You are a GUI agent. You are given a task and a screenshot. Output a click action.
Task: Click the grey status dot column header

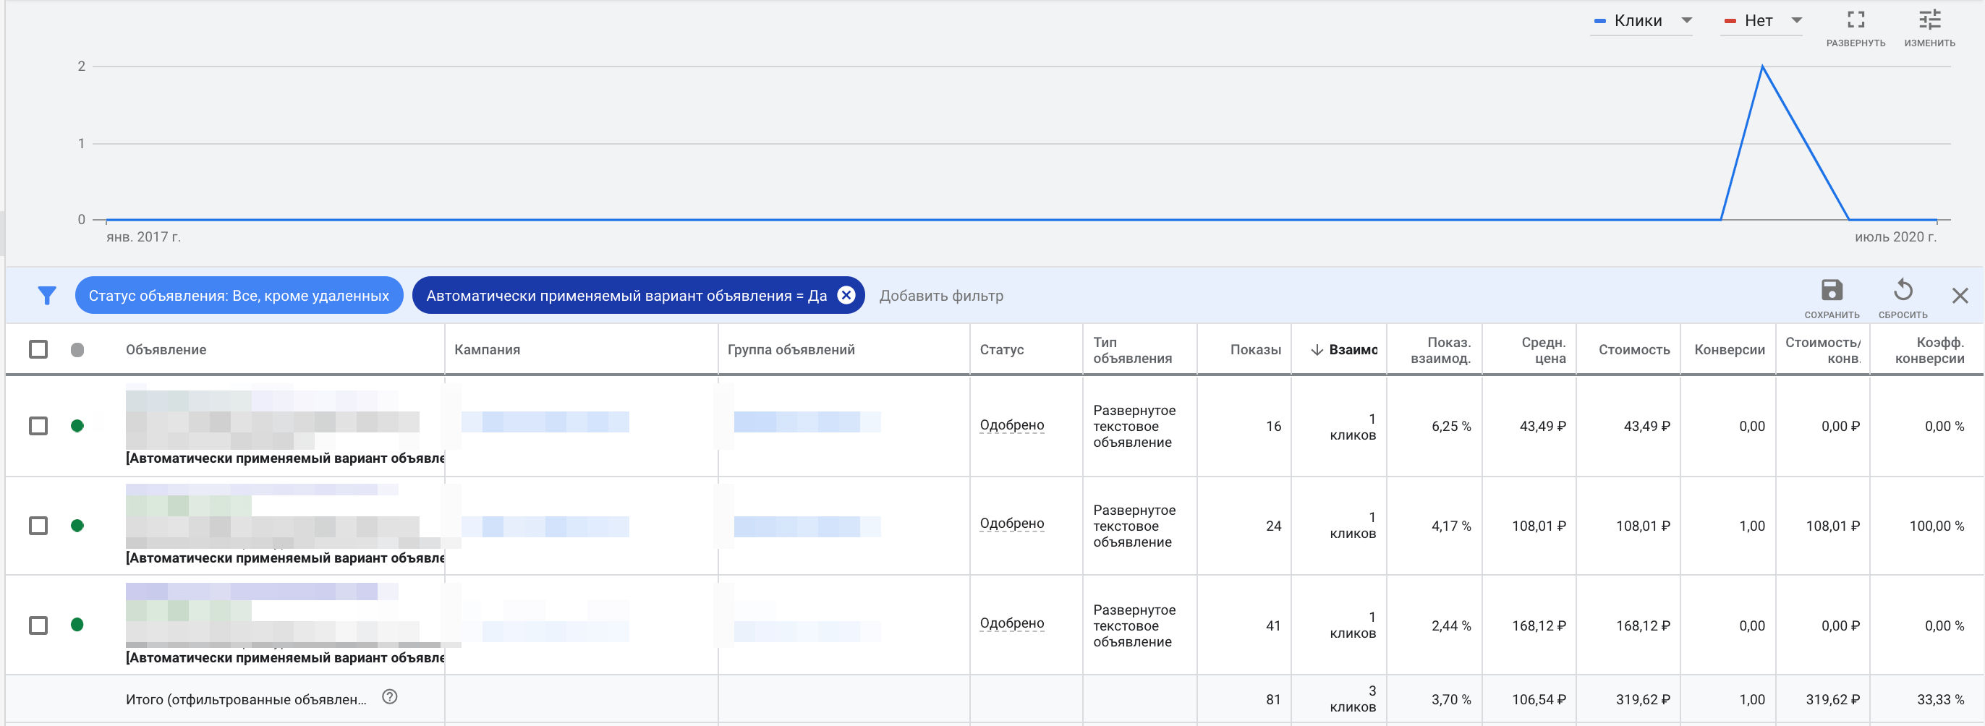[77, 349]
